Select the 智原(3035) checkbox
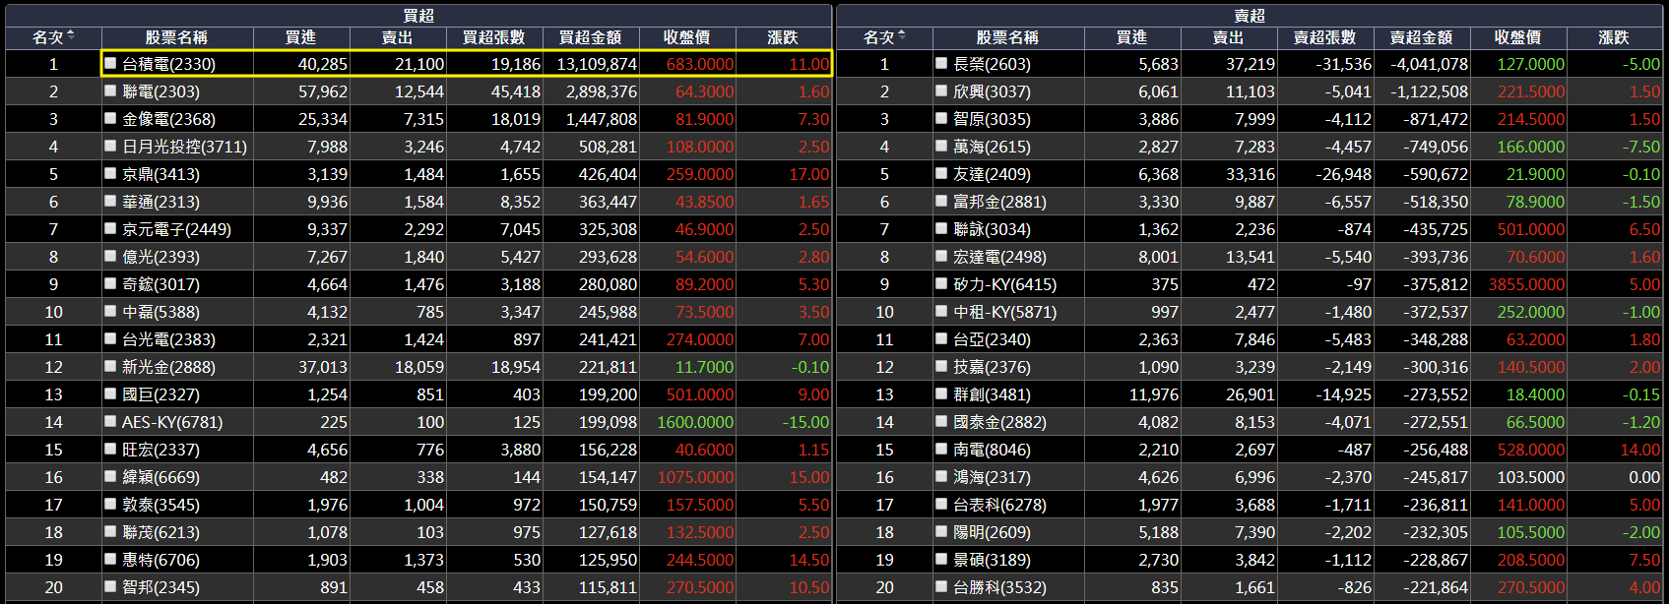The width and height of the screenshot is (1669, 604). coord(941,118)
